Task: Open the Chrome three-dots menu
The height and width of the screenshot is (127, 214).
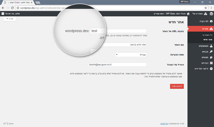Action: (211, 8)
